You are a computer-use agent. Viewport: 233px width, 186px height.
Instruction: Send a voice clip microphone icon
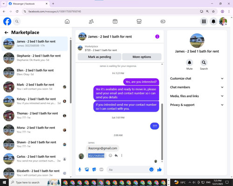80,170
